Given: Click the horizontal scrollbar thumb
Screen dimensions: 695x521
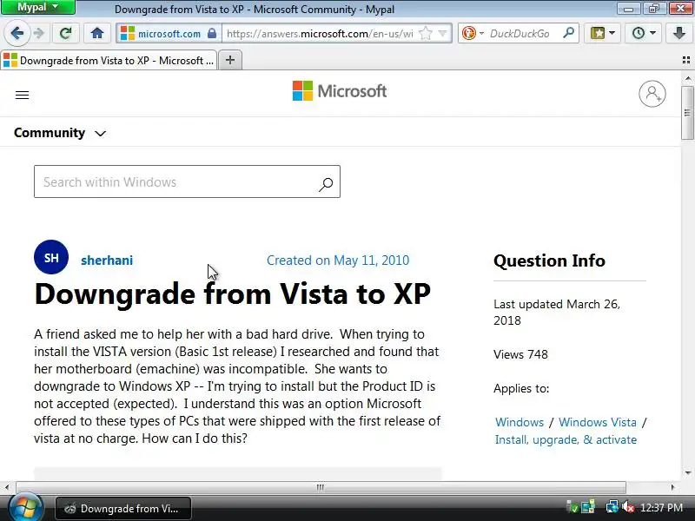Looking at the screenshot, I should (x=321, y=487).
